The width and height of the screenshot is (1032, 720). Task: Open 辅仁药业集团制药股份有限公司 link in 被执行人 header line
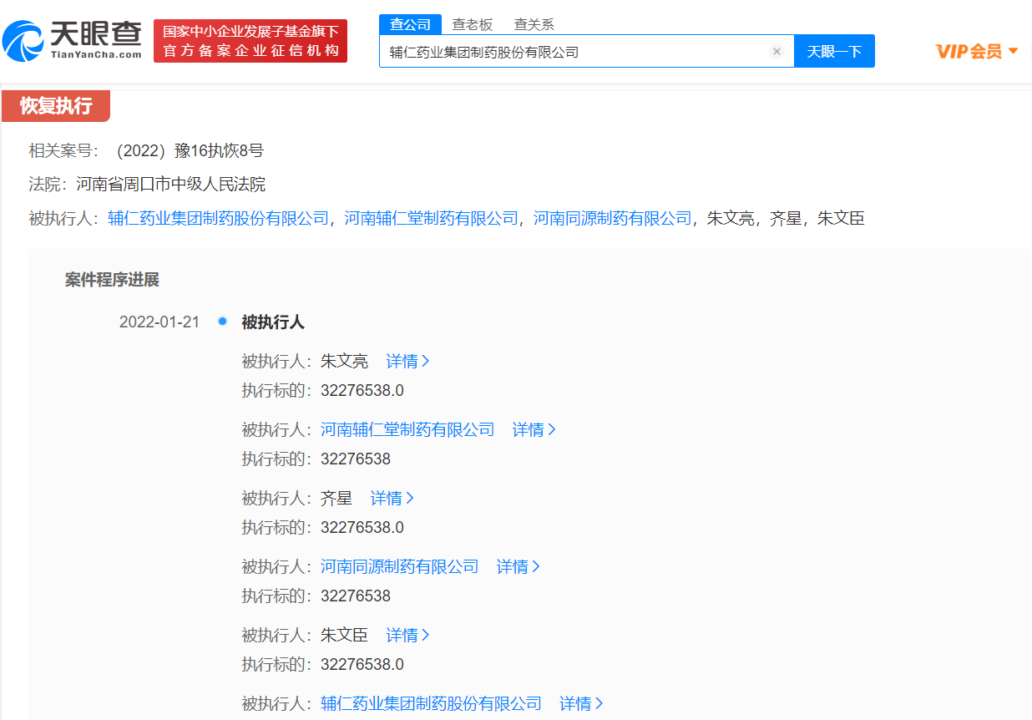pos(218,219)
